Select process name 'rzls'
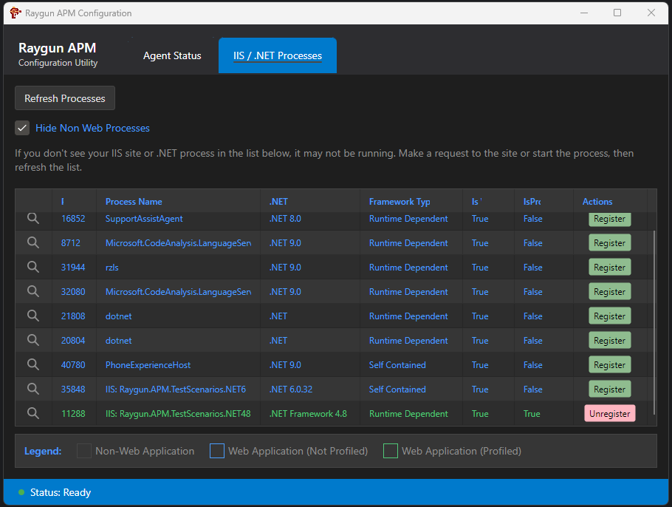Viewport: 672px width, 507px height. 112,268
